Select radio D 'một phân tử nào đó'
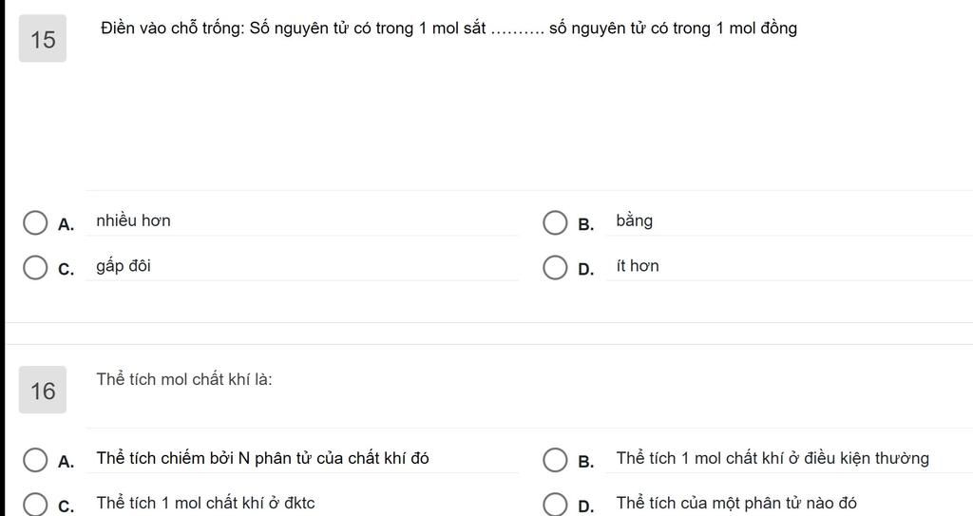 pos(555,505)
